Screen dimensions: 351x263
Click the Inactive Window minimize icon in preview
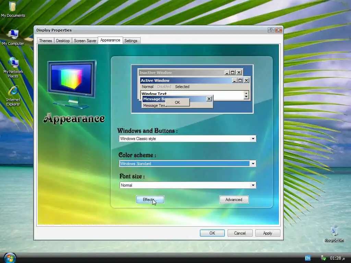click(x=227, y=73)
